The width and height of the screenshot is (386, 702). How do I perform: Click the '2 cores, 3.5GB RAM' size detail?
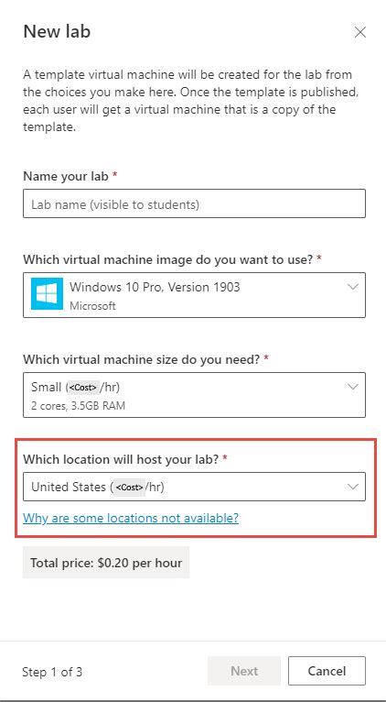click(x=78, y=406)
